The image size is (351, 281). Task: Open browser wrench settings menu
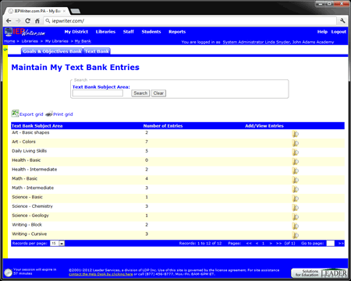[x=342, y=21]
